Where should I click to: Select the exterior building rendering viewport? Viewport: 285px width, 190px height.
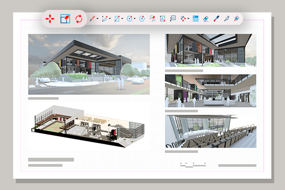pyautogui.click(x=89, y=64)
